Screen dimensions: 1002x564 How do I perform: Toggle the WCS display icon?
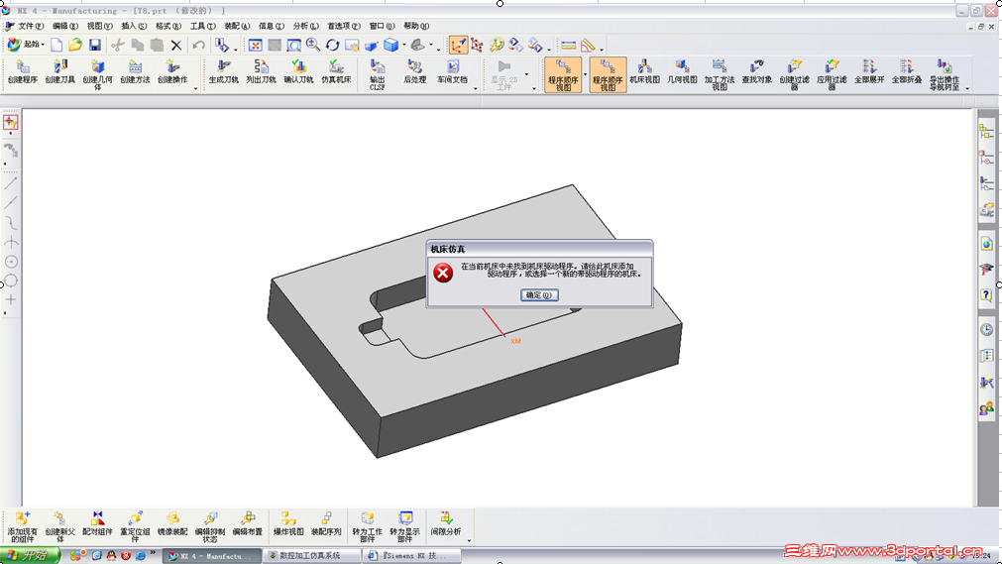pyautogui.click(x=458, y=45)
